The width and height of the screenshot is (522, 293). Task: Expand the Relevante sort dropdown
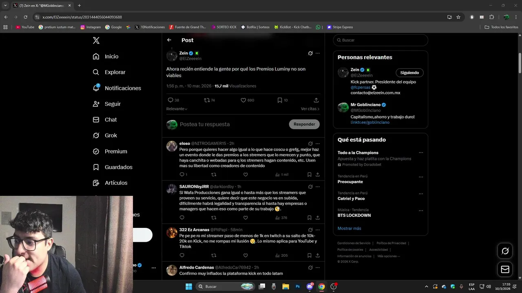point(177,109)
